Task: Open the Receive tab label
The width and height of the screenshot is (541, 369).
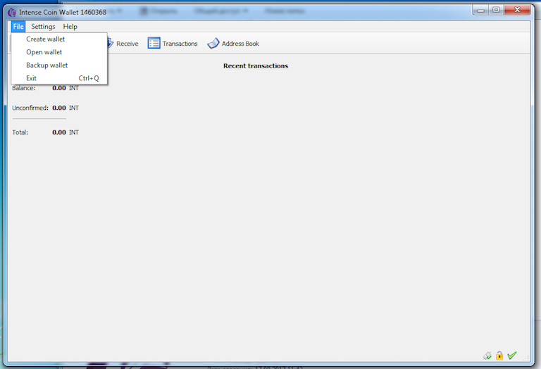Action: point(128,44)
